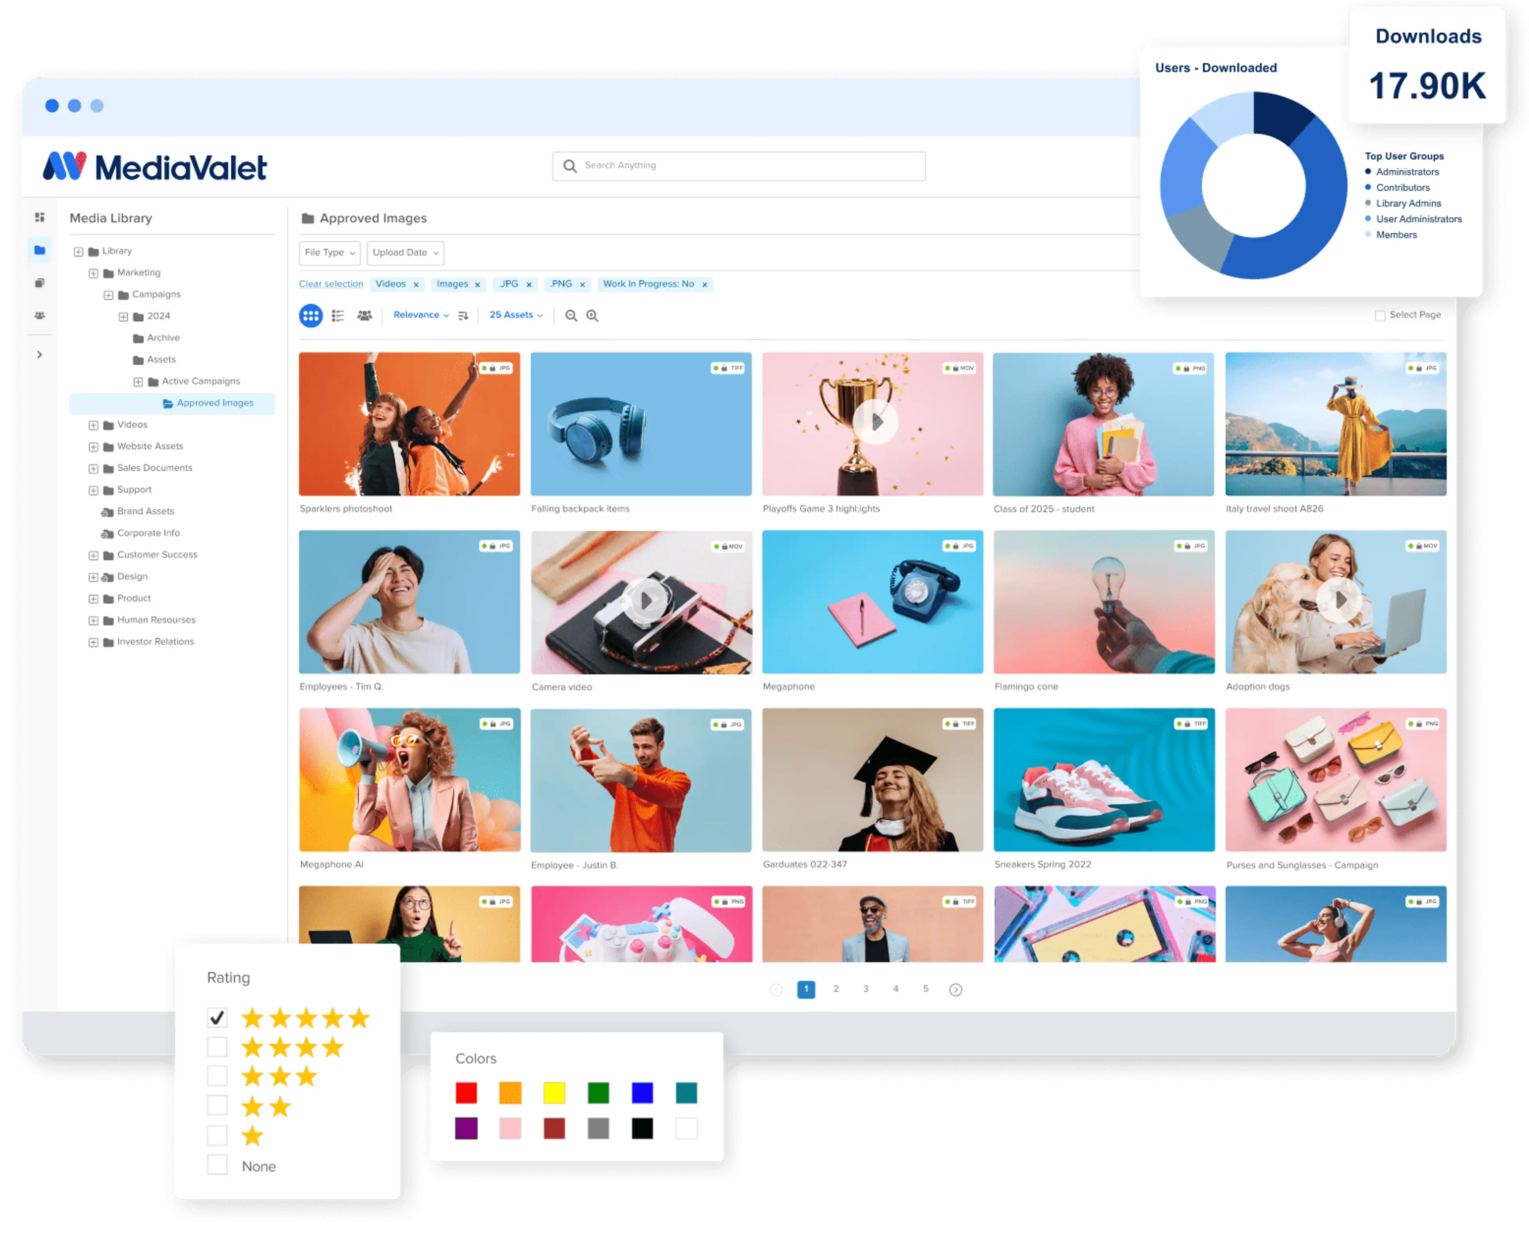Play the Adoption dogs video
This screenshot has width=1529, height=1250.
1339,599
